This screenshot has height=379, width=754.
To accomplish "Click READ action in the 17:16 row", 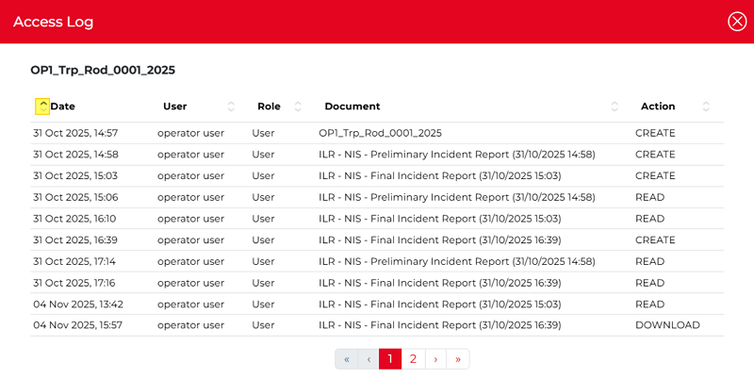I will [649, 283].
